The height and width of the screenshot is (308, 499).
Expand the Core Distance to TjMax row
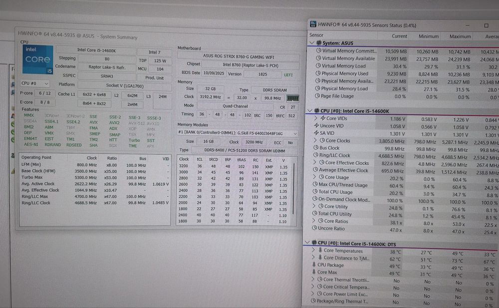tap(313, 258)
